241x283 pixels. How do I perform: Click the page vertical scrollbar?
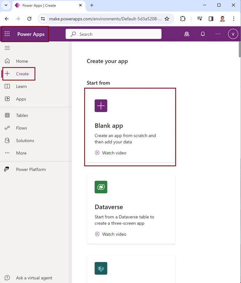pos(240,50)
